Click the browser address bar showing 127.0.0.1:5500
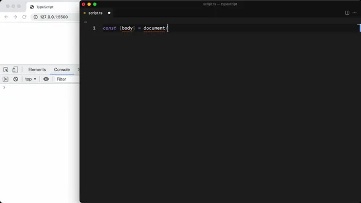The width and height of the screenshot is (361, 203). (x=55, y=17)
